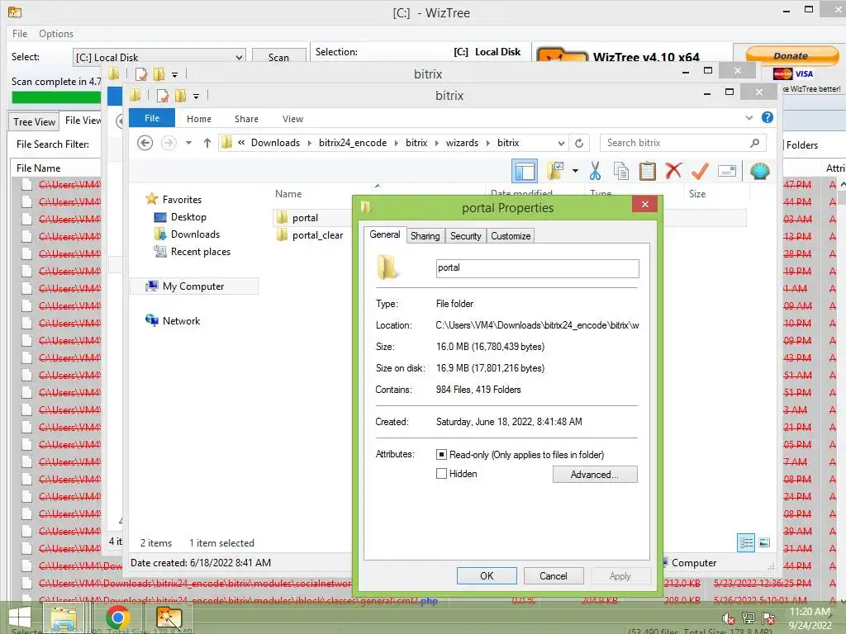Click the Up one level arrow
Viewport: 846px width, 634px height.
click(x=207, y=143)
